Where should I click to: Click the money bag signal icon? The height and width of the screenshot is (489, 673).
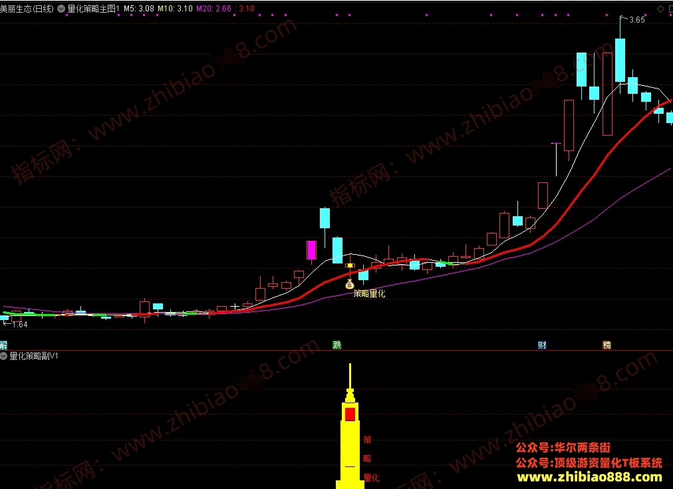pyautogui.click(x=350, y=284)
